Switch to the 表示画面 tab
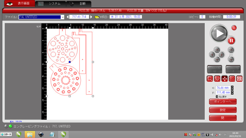The height and width of the screenshot is (138, 246). click(20, 4)
